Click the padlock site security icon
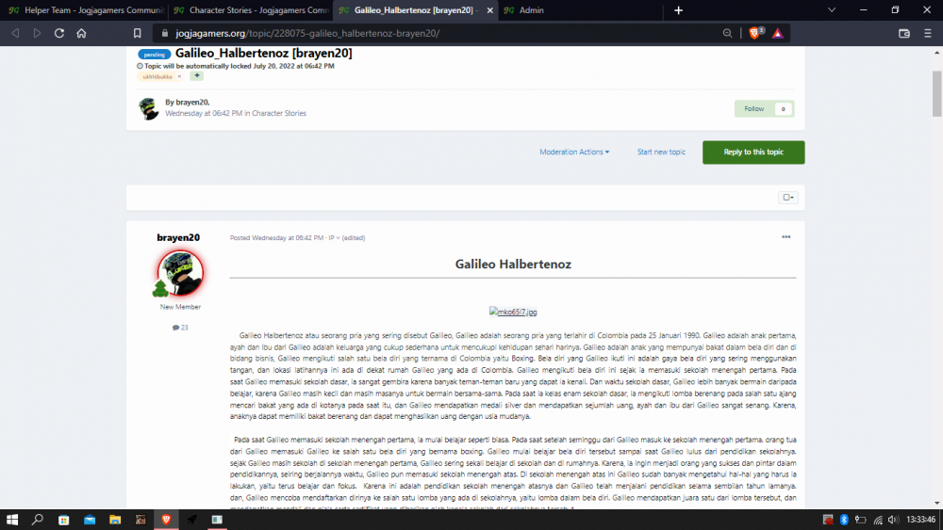 [x=165, y=34]
